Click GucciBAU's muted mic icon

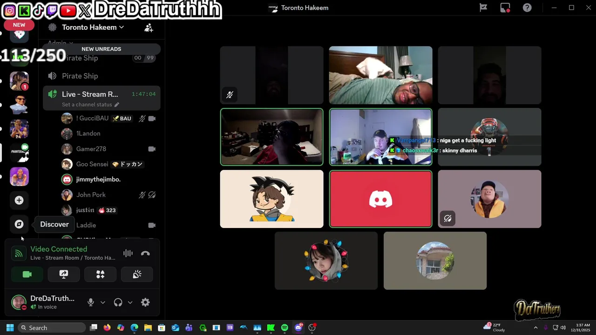click(x=142, y=119)
